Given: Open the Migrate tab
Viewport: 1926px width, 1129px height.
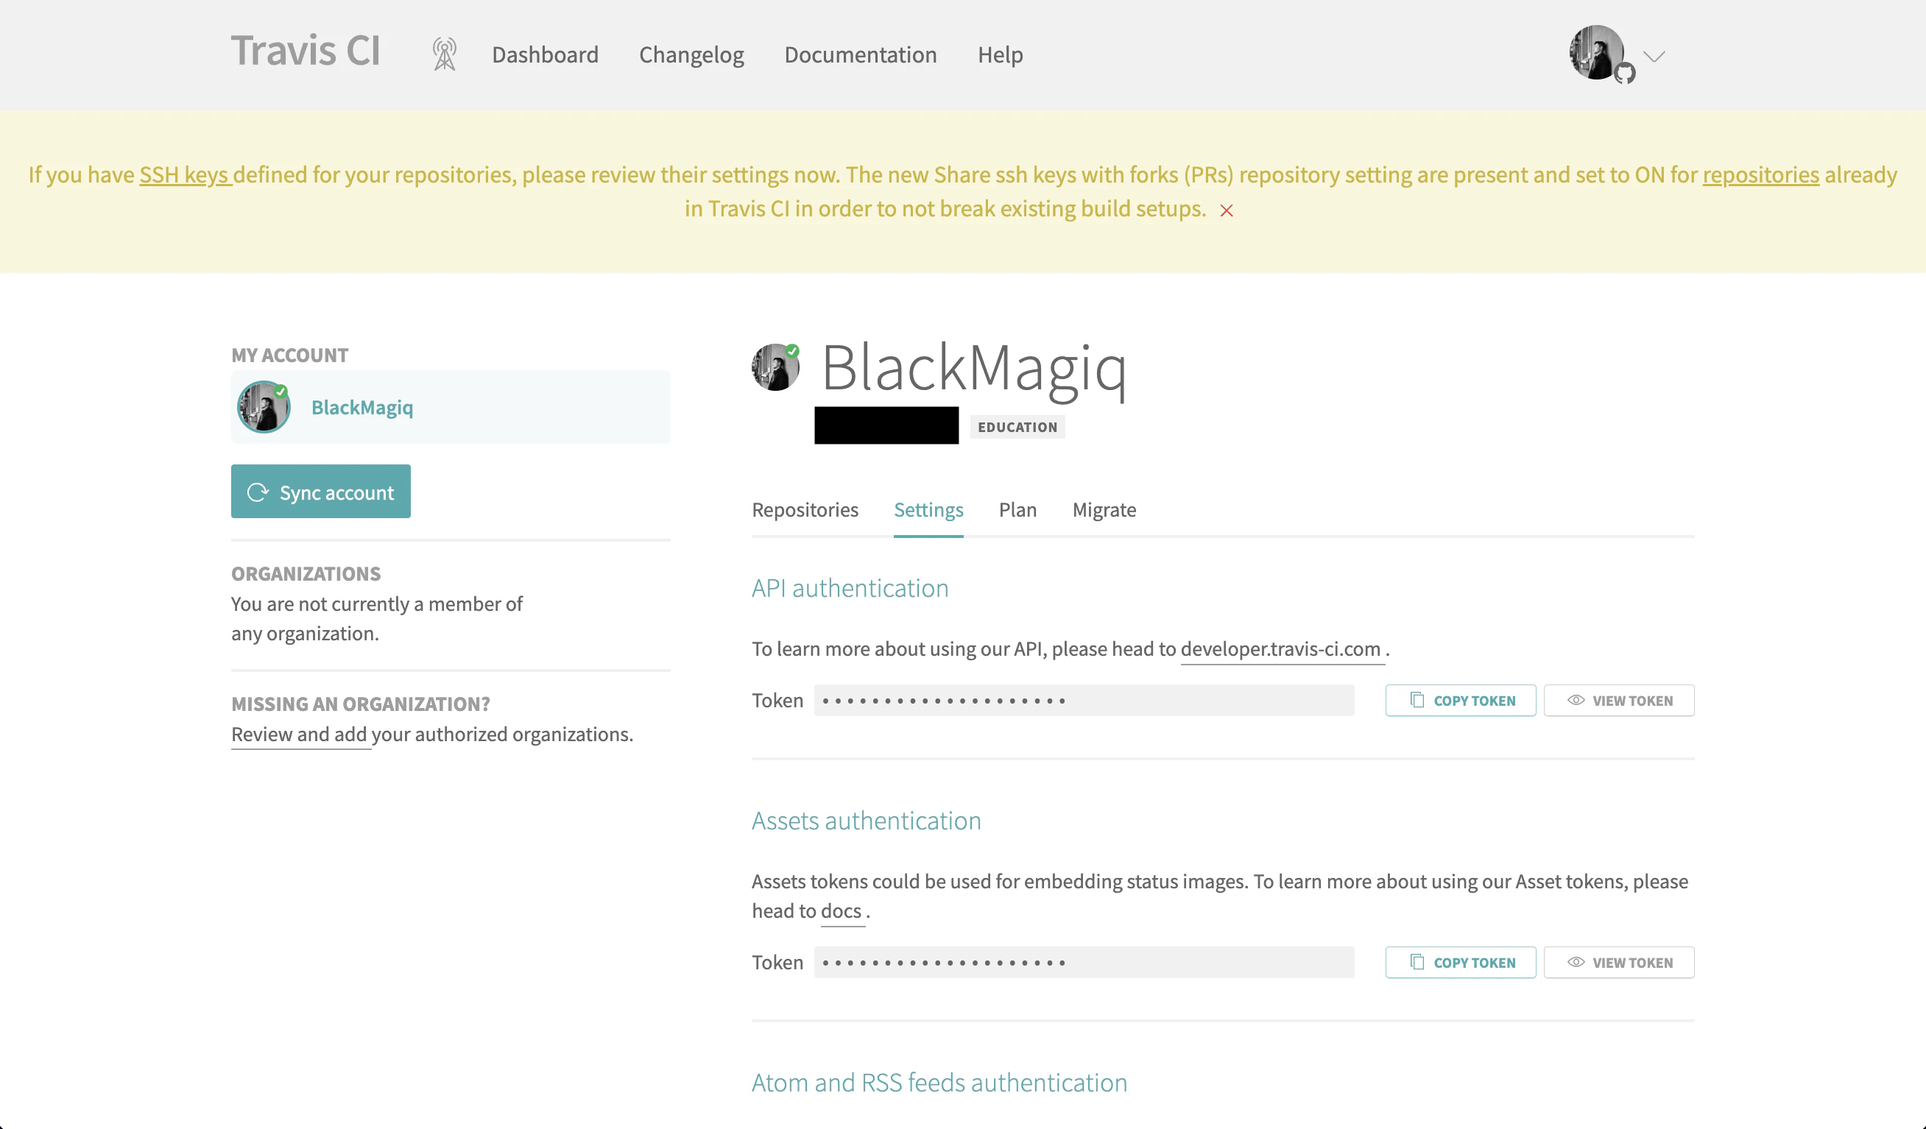Looking at the screenshot, I should pyautogui.click(x=1104, y=509).
